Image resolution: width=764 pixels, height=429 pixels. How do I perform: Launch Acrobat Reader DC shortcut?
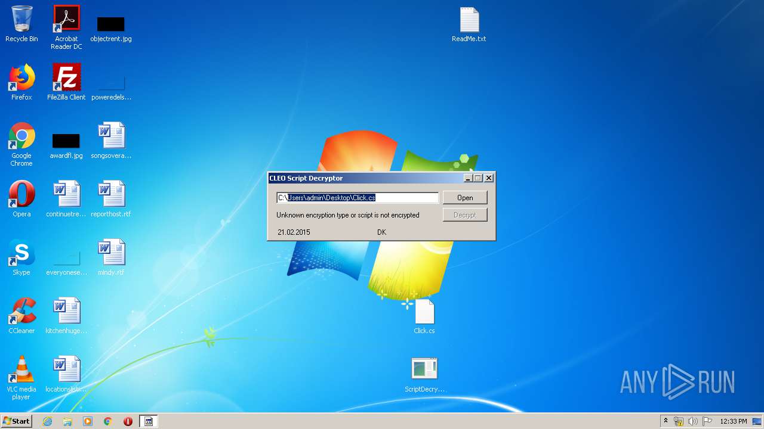(x=66, y=27)
